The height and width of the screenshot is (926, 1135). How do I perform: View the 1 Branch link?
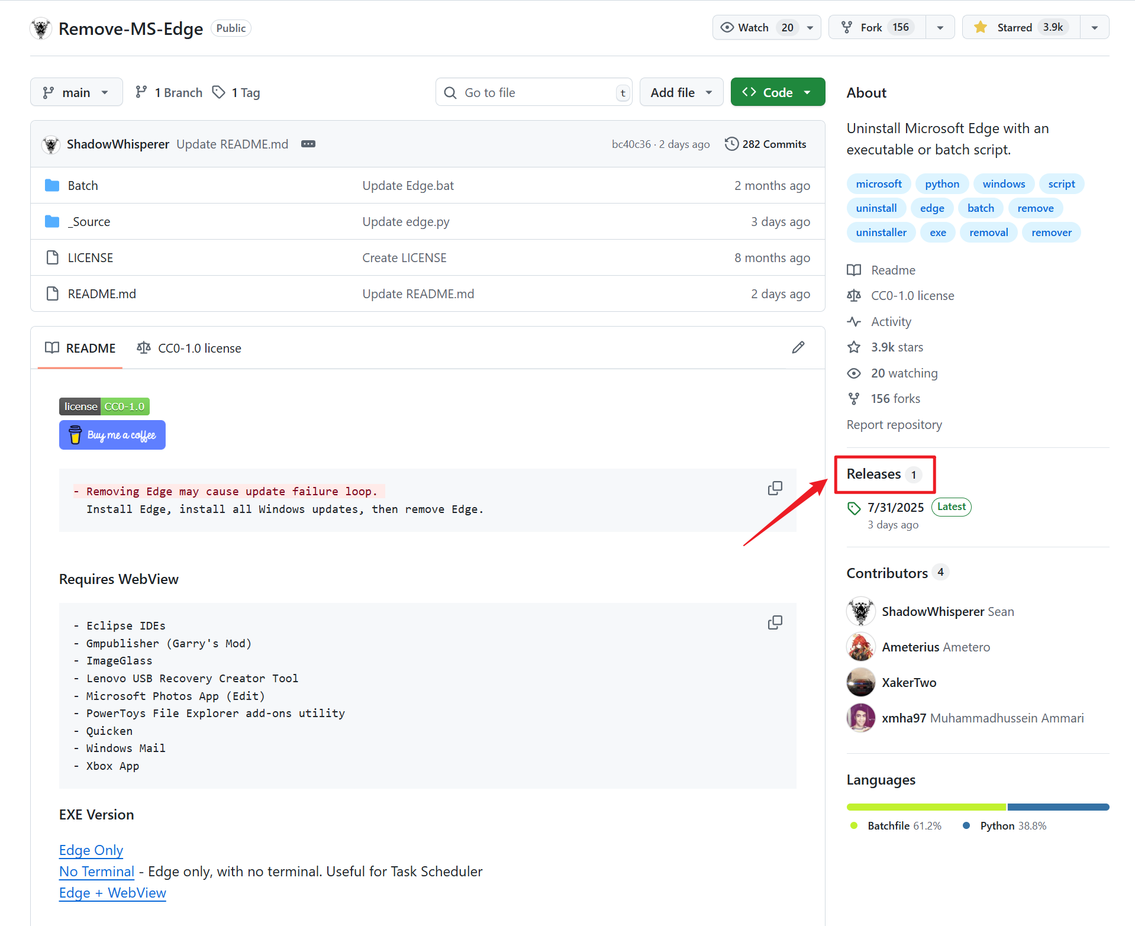[169, 92]
